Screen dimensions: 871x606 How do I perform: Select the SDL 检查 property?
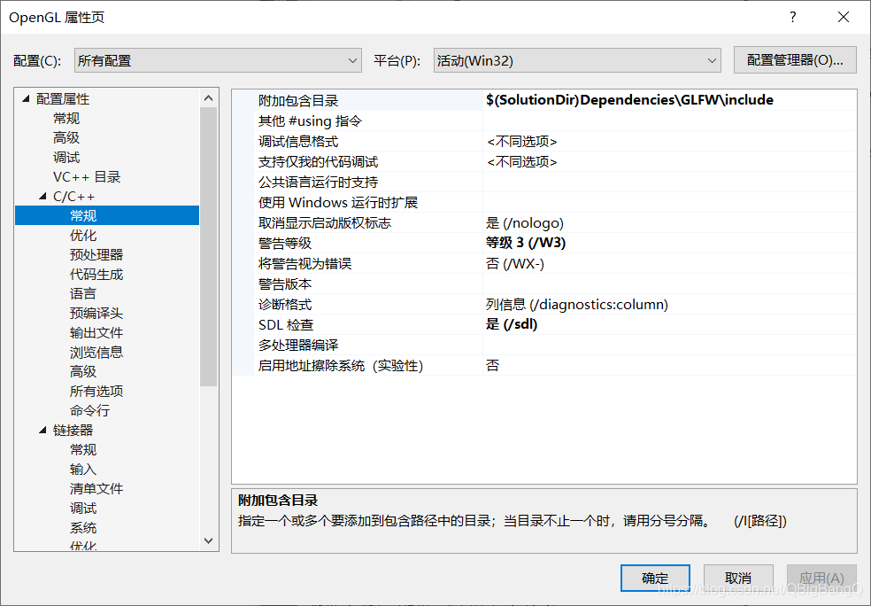coord(286,324)
